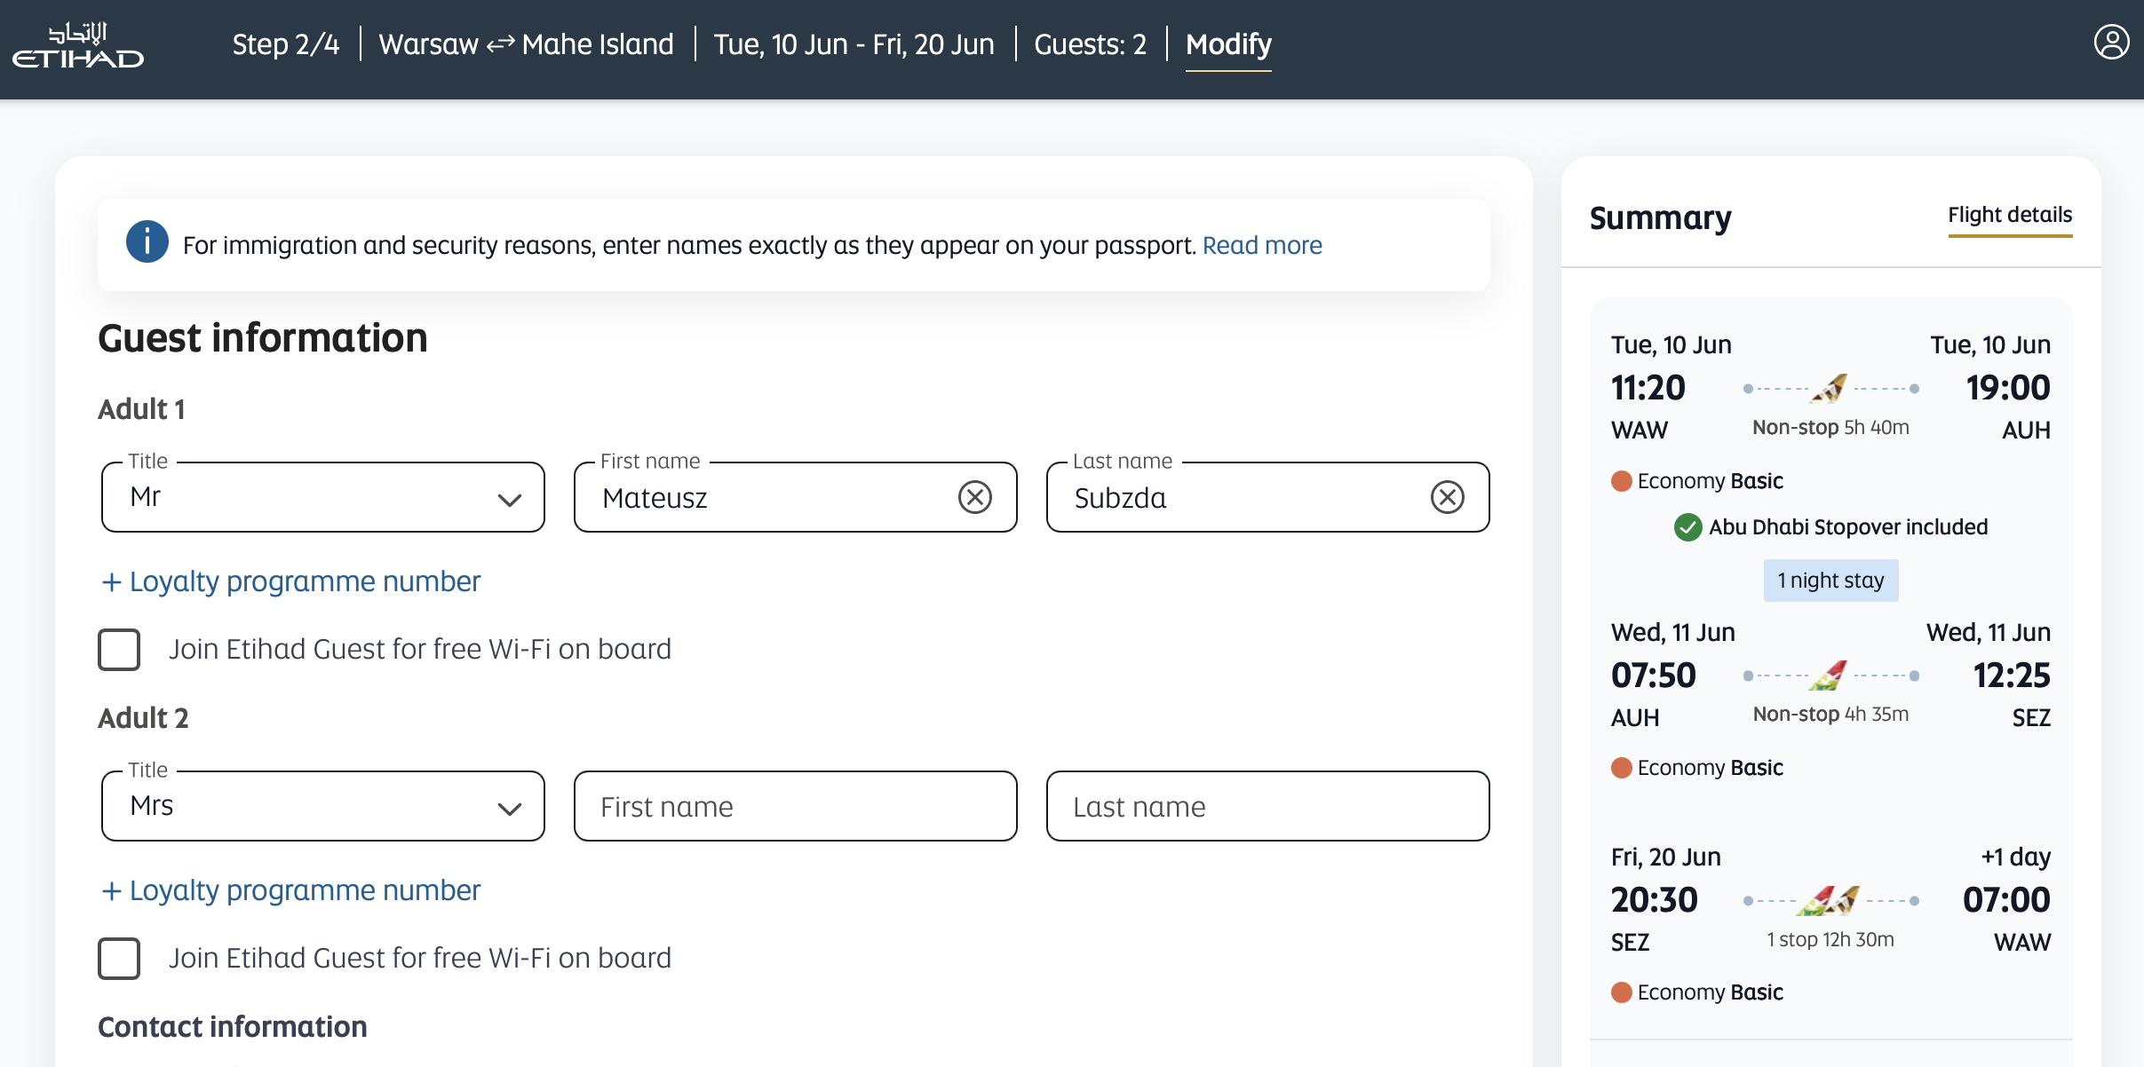
Task: Click the Etihad logo
Action: pyautogui.click(x=78, y=46)
